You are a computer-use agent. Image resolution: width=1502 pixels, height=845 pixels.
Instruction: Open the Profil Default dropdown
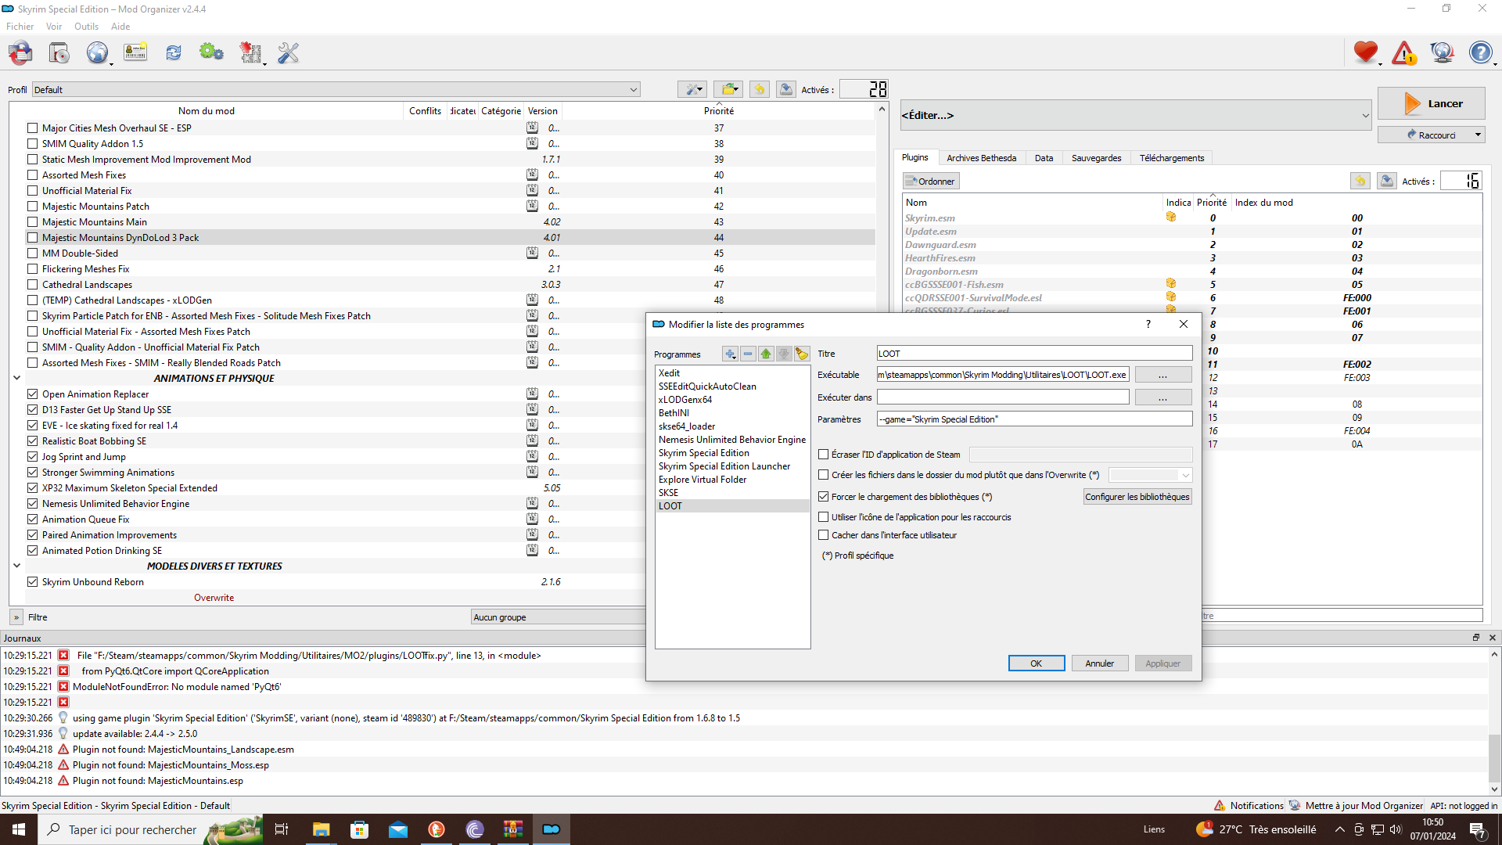click(x=336, y=90)
